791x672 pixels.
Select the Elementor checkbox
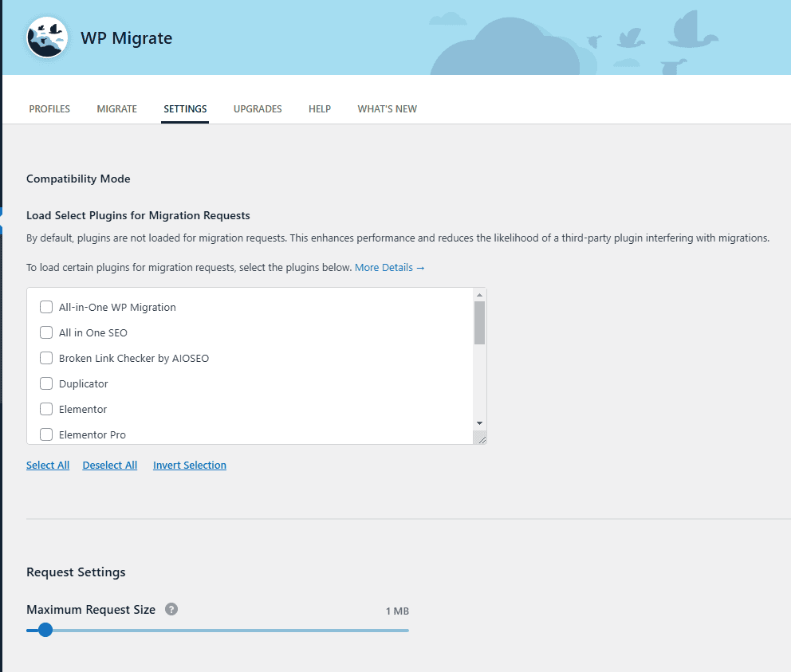pyautogui.click(x=46, y=409)
